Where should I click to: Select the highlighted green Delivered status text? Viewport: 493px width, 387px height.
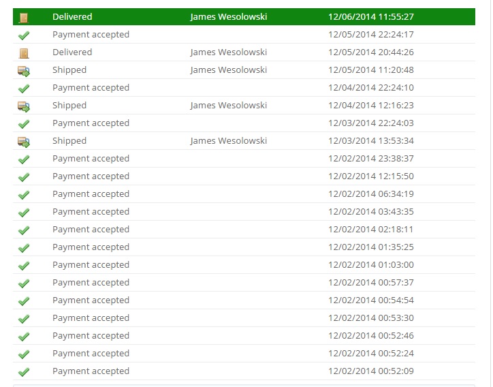click(x=72, y=16)
